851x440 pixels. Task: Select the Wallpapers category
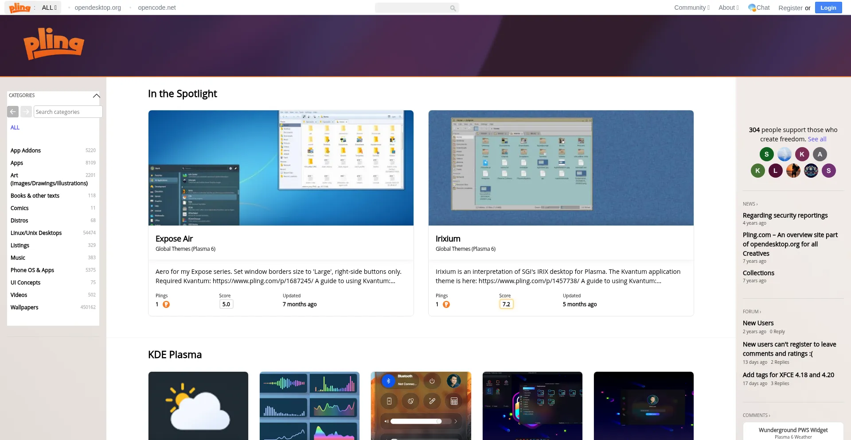coord(24,307)
